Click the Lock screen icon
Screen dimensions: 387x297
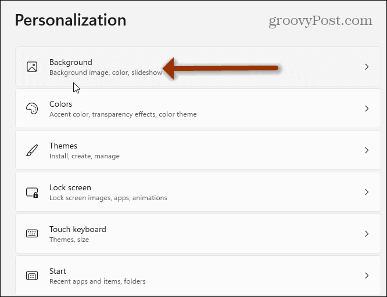click(32, 192)
